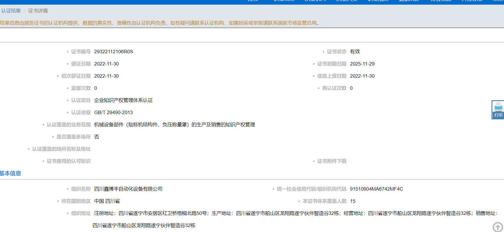Click standard GB/T 29490-2013
Viewport: 504px width, 232px height.
click(x=113, y=112)
